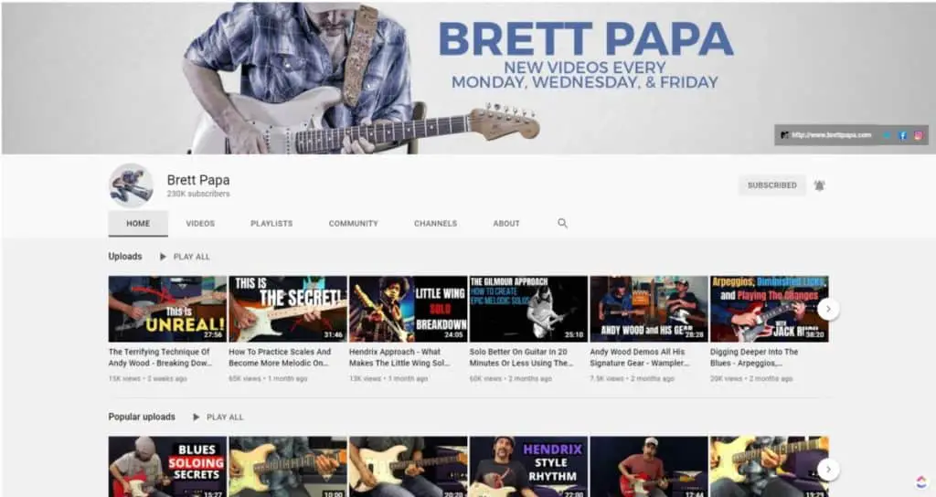Open the Little Wing Solo Breakdown thumbnail

(409, 309)
